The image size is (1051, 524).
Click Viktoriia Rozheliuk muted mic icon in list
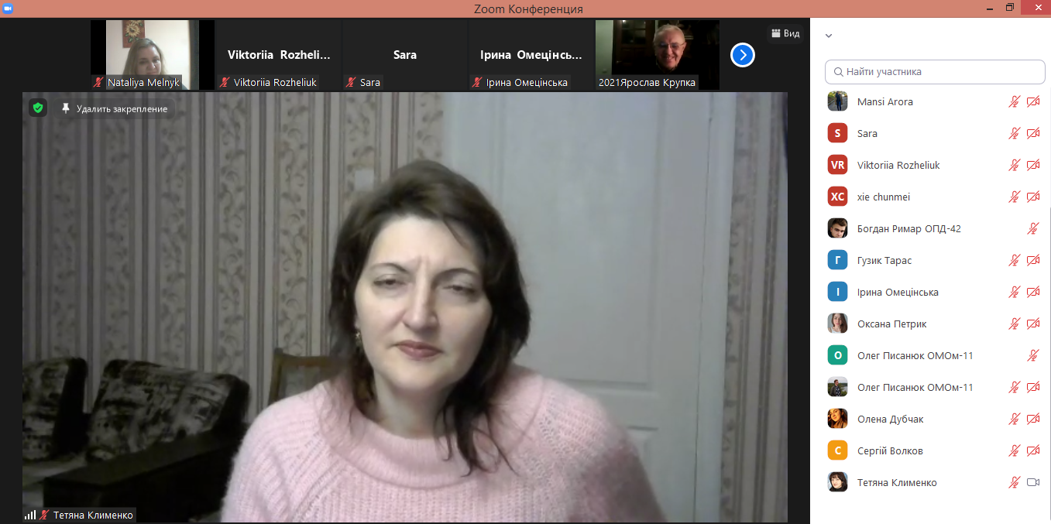(1014, 165)
